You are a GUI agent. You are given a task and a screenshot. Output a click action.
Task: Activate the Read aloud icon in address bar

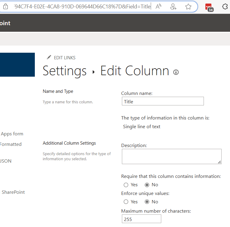point(159,7)
